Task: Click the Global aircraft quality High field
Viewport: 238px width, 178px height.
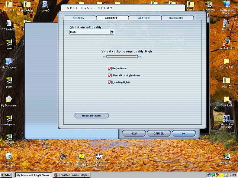Action: point(90,32)
